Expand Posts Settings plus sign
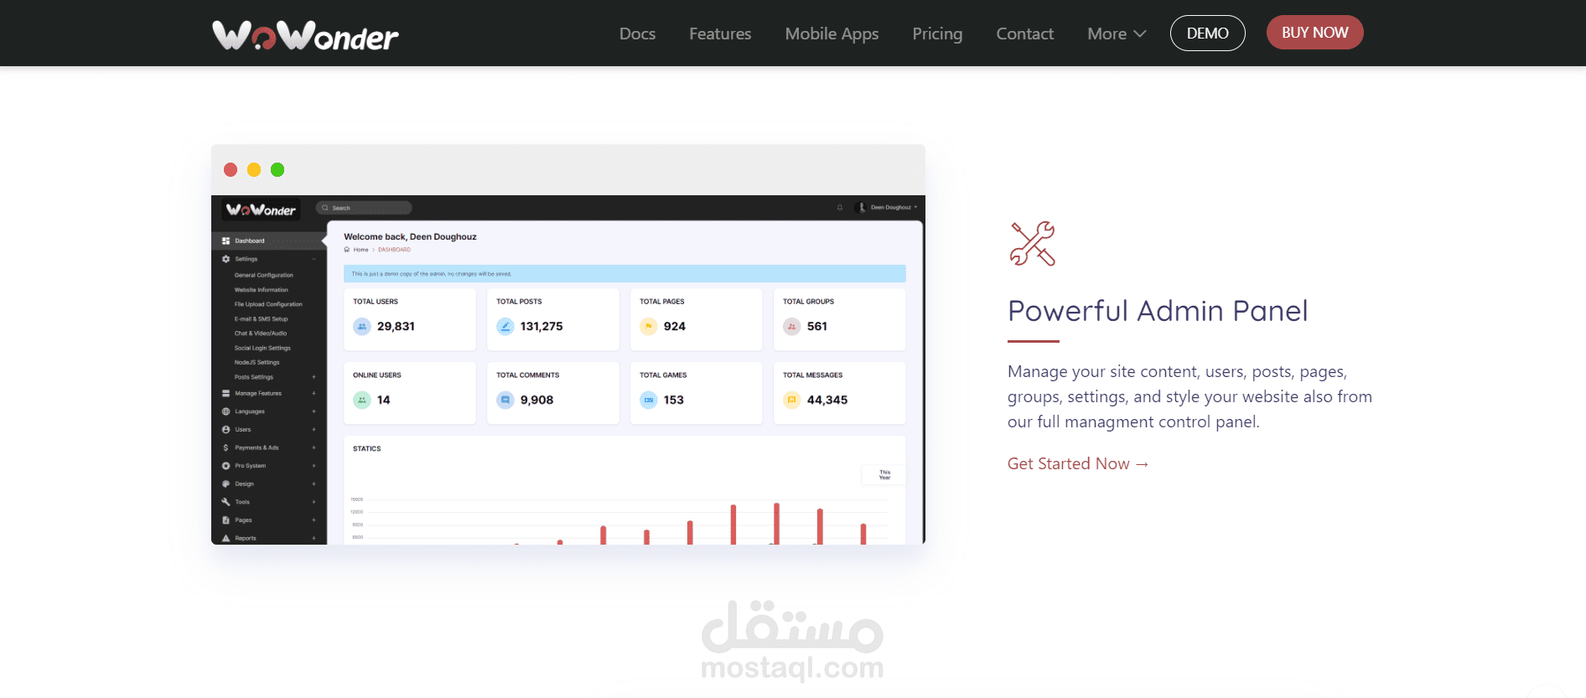The width and height of the screenshot is (1586, 698). click(x=314, y=377)
